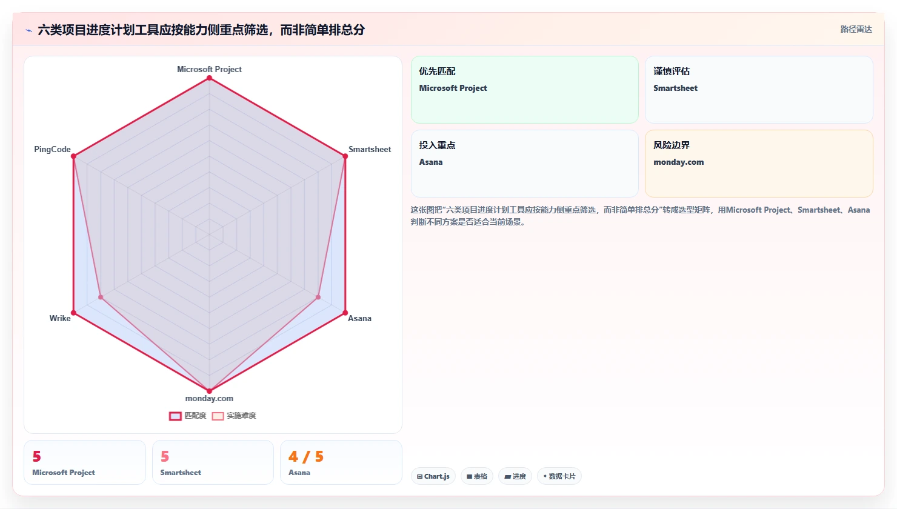Open the 投入重点 Asana card
The width and height of the screenshot is (897, 509).
[x=525, y=164]
